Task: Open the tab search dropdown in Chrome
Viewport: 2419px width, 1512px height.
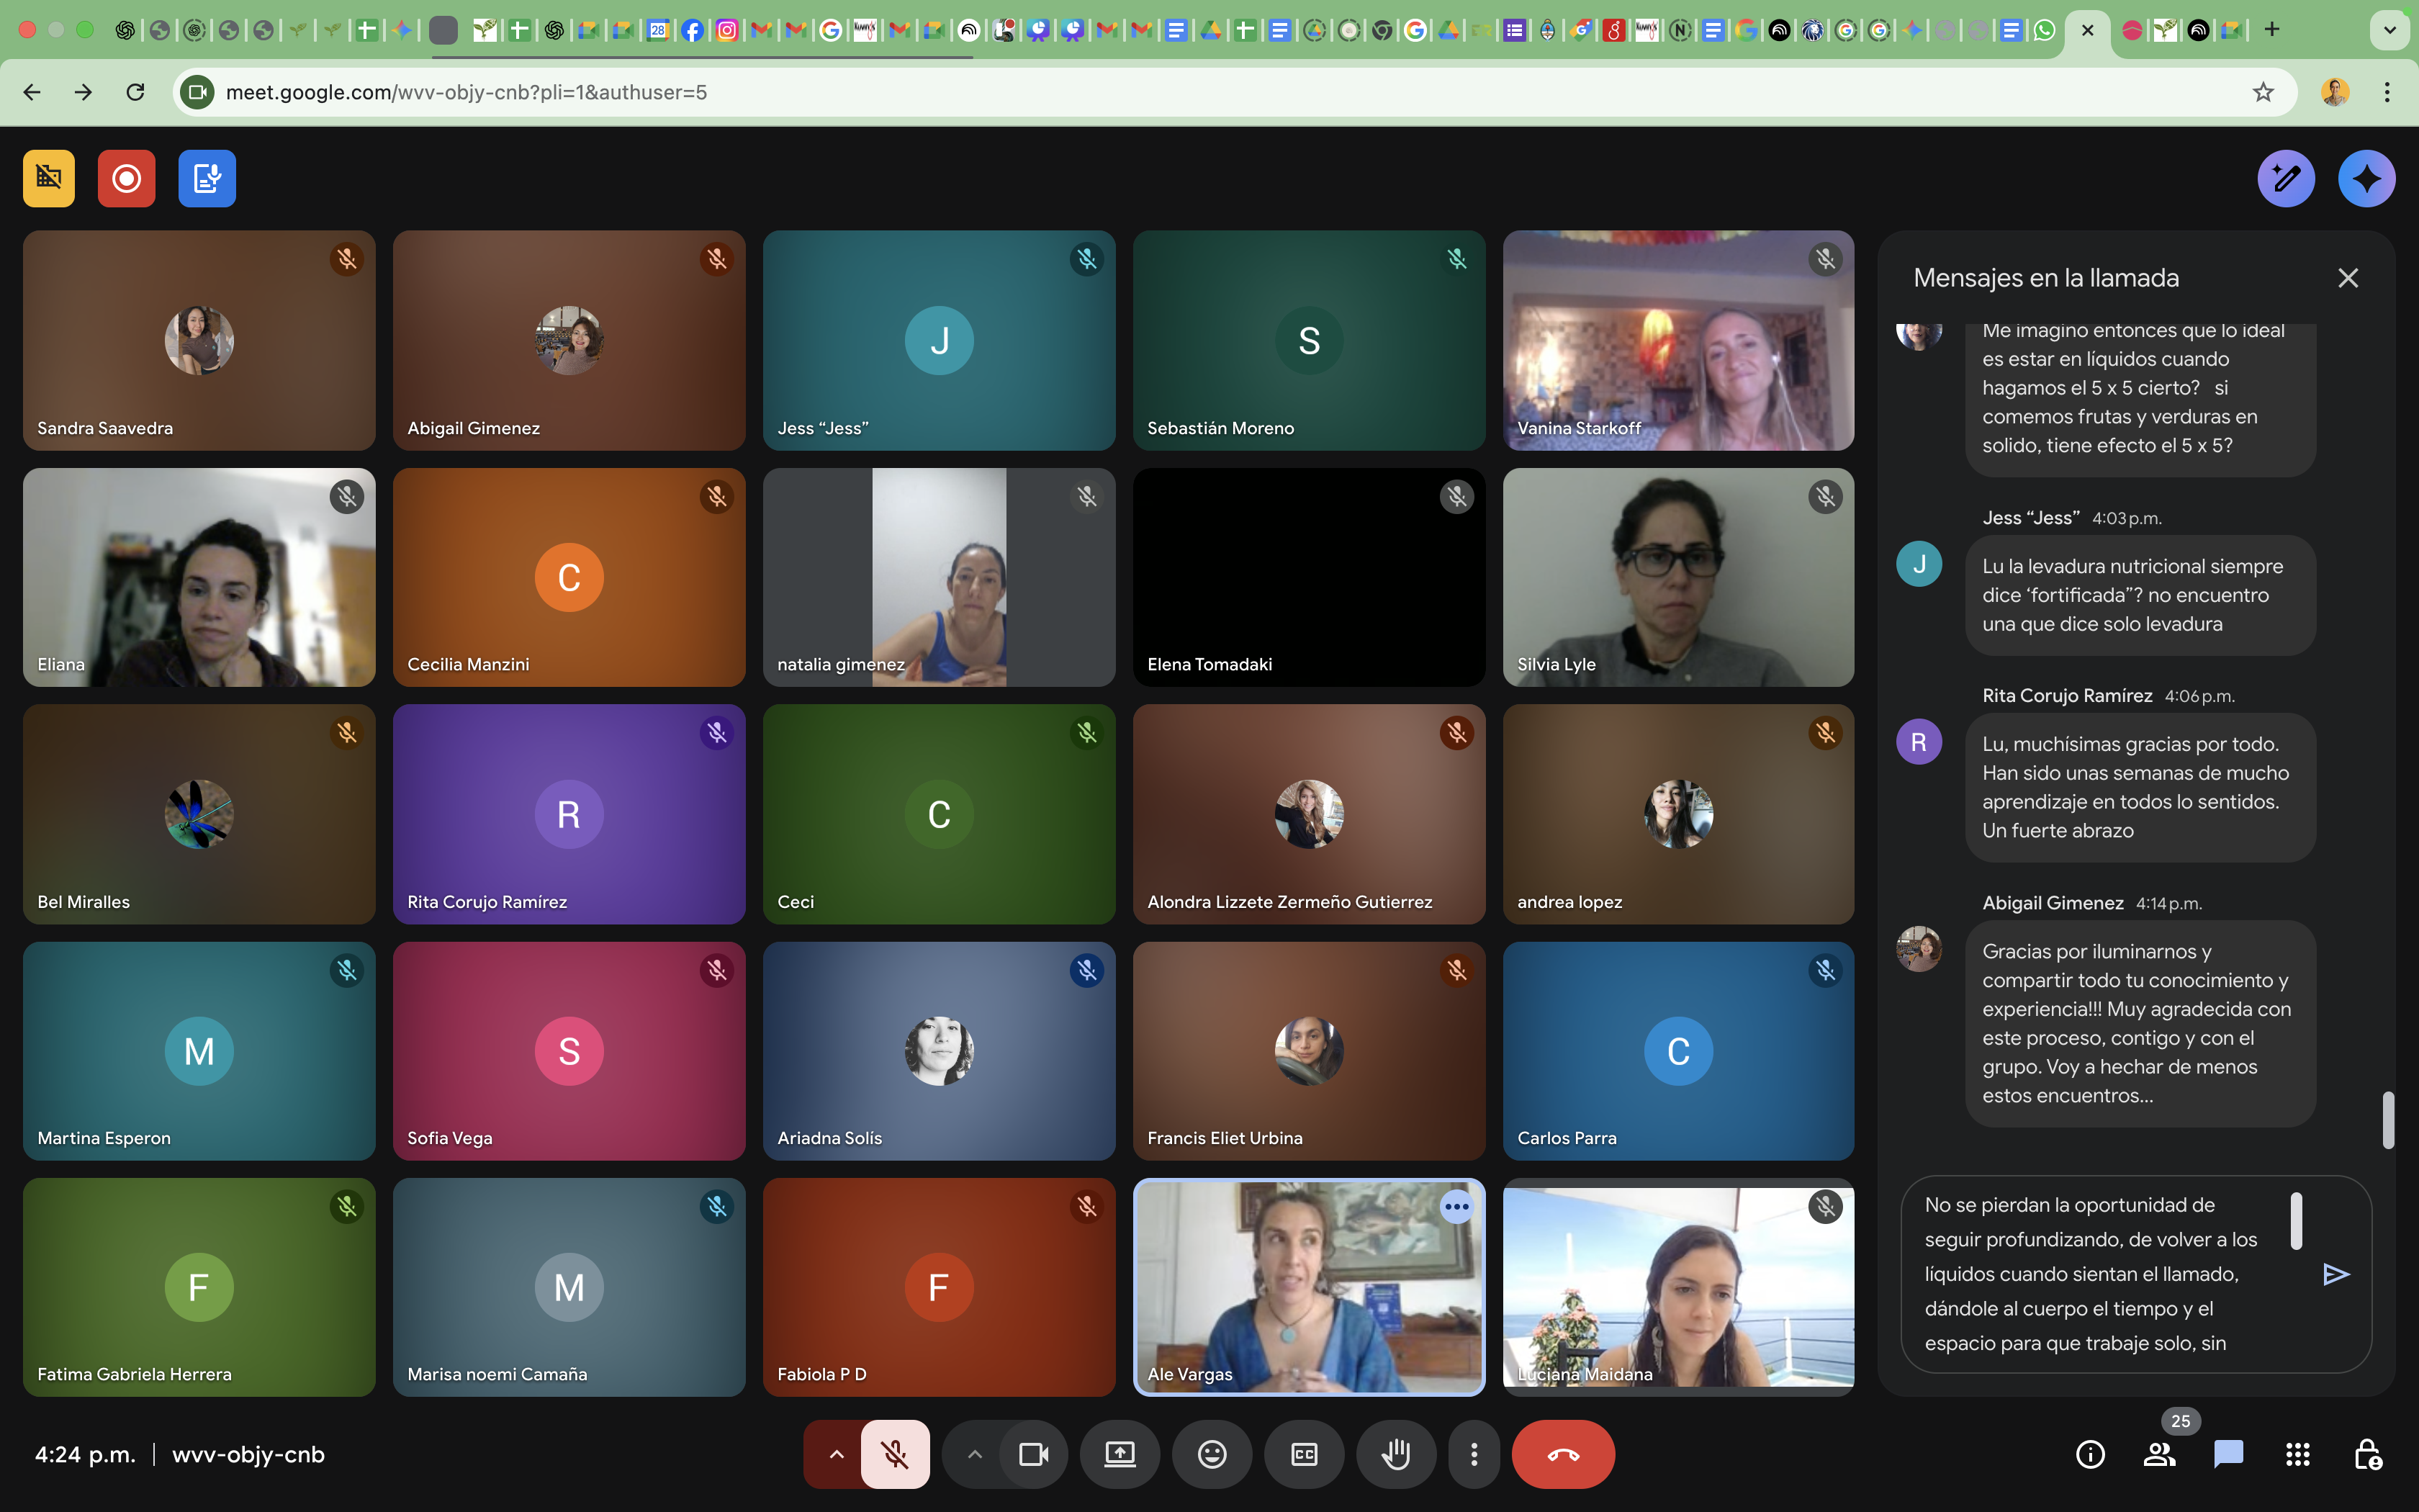Action: (x=2389, y=30)
